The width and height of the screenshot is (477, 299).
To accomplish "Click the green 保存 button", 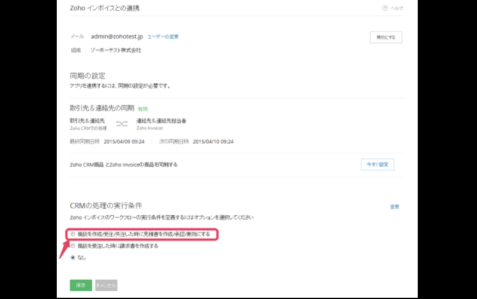I will (x=81, y=285).
